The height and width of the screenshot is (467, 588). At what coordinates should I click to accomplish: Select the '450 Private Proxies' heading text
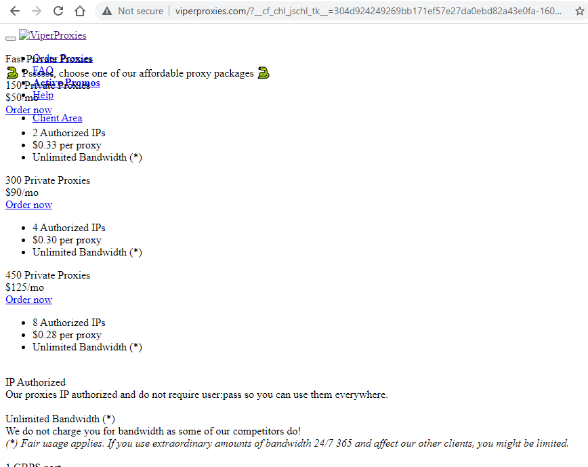coord(48,275)
